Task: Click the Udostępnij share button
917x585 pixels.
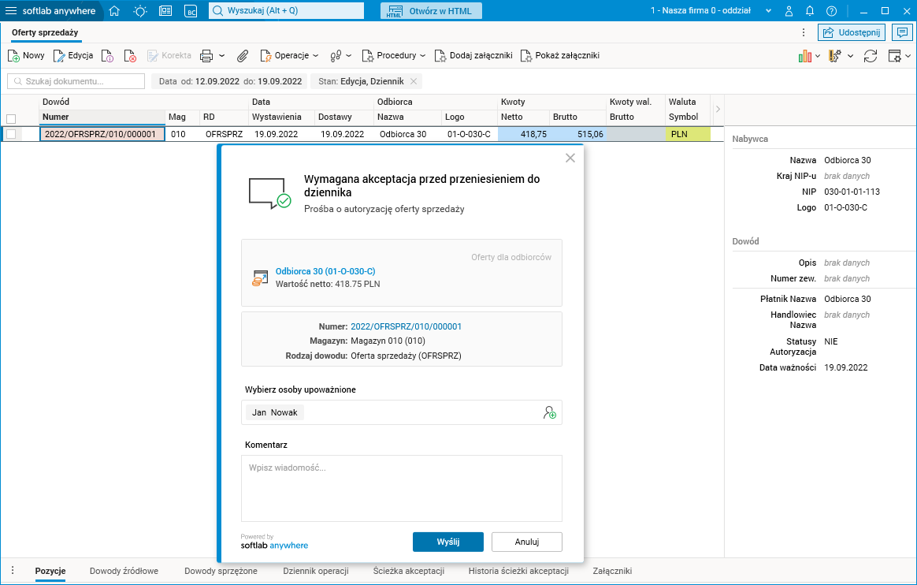Action: (852, 33)
